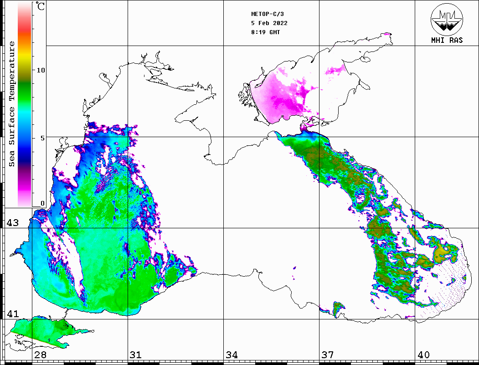This screenshot has width=479, height=365.
Task: Click the MHI RAS circular logo
Action: 447,19
